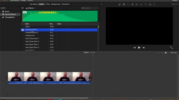Open the stabilization camera tool
The width and height of the screenshot is (179, 100).
132,4
